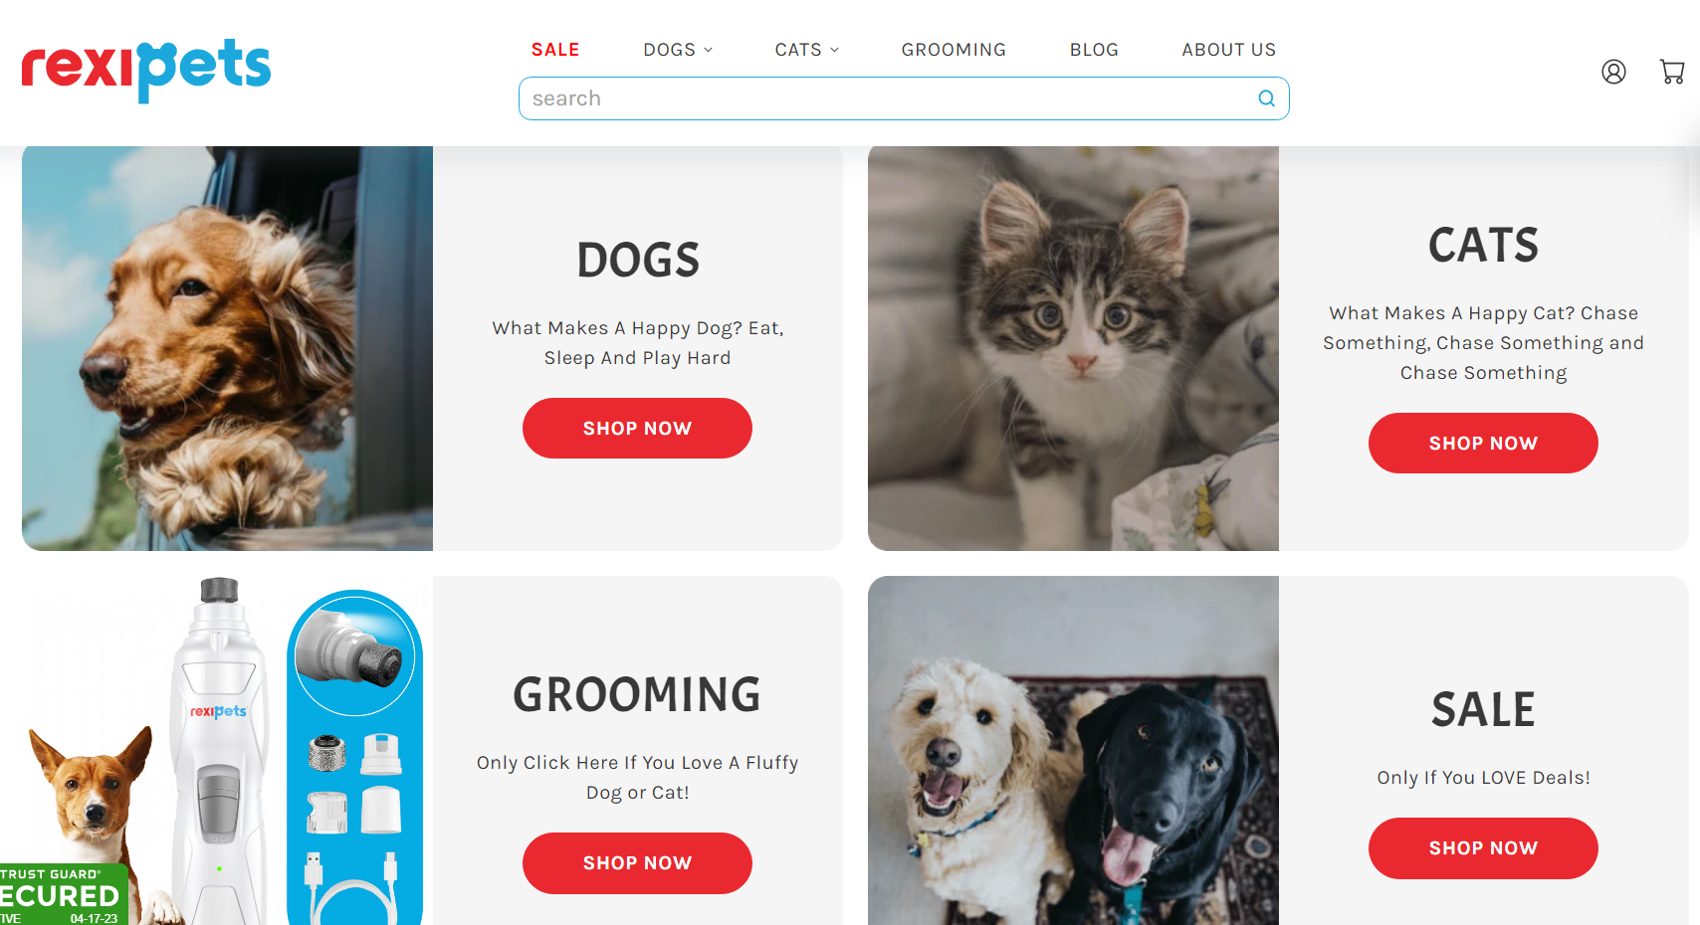Click the Trust Guard secured badge
Image resolution: width=1700 pixels, height=925 pixels.
point(64,894)
